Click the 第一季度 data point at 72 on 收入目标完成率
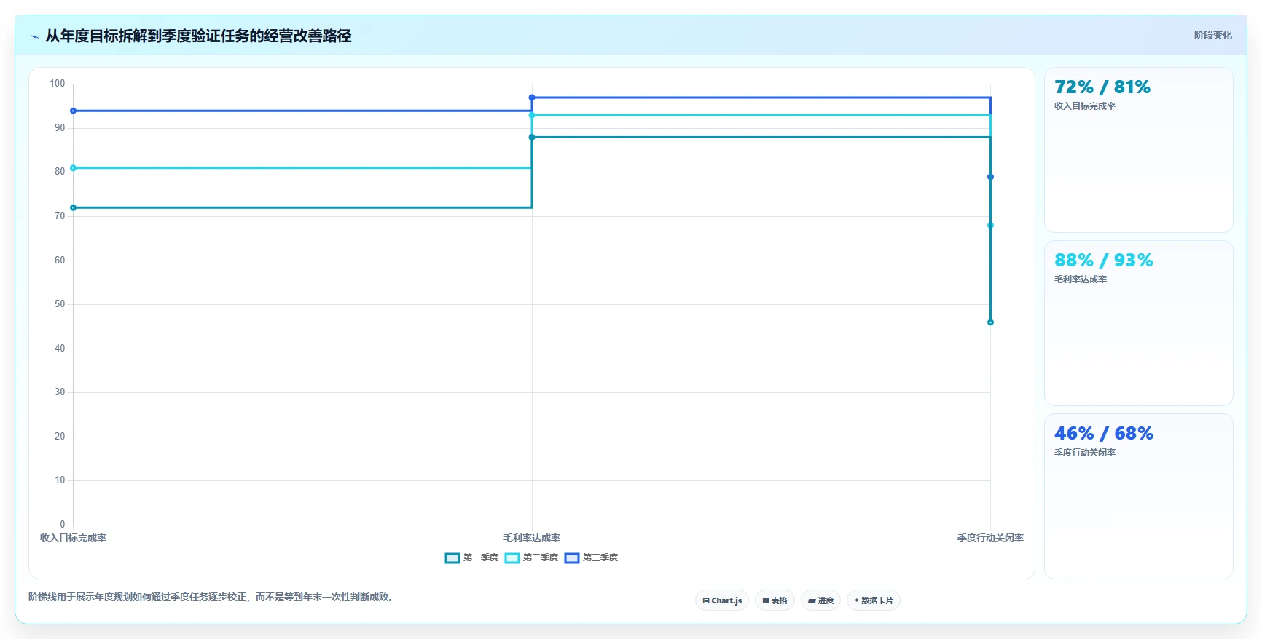This screenshot has height=639, width=1262. point(73,207)
